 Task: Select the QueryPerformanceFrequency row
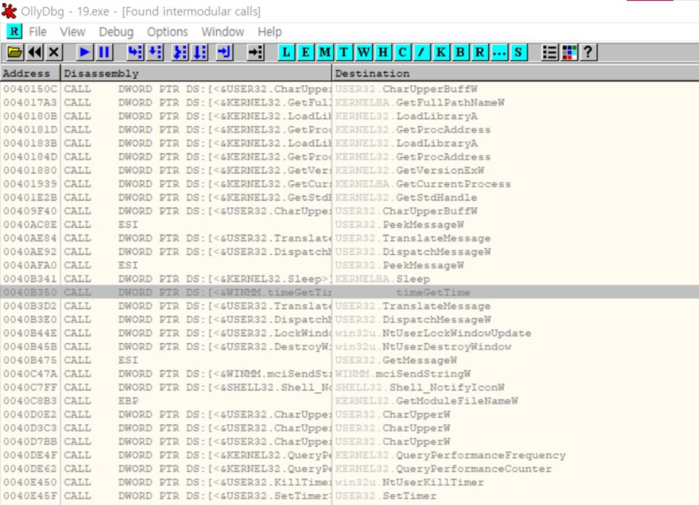[x=349, y=455]
